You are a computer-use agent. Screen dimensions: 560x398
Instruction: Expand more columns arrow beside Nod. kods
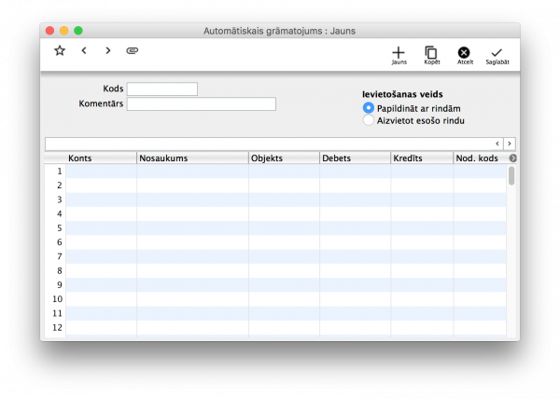(x=512, y=158)
